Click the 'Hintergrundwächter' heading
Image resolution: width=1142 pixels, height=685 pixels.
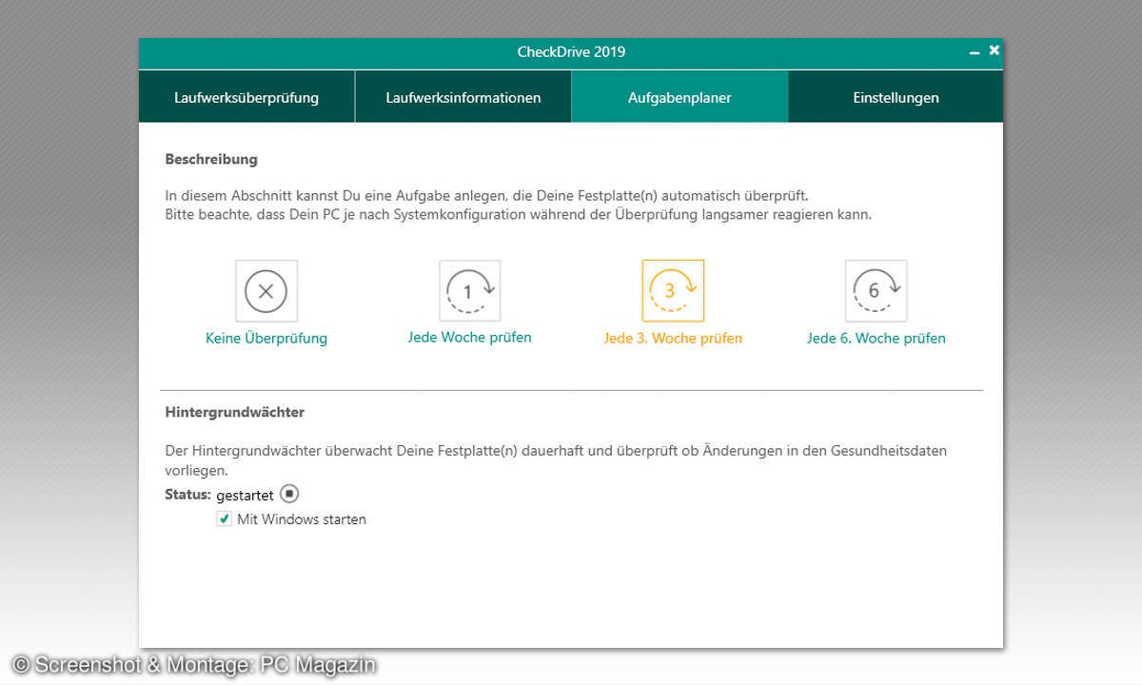(235, 412)
